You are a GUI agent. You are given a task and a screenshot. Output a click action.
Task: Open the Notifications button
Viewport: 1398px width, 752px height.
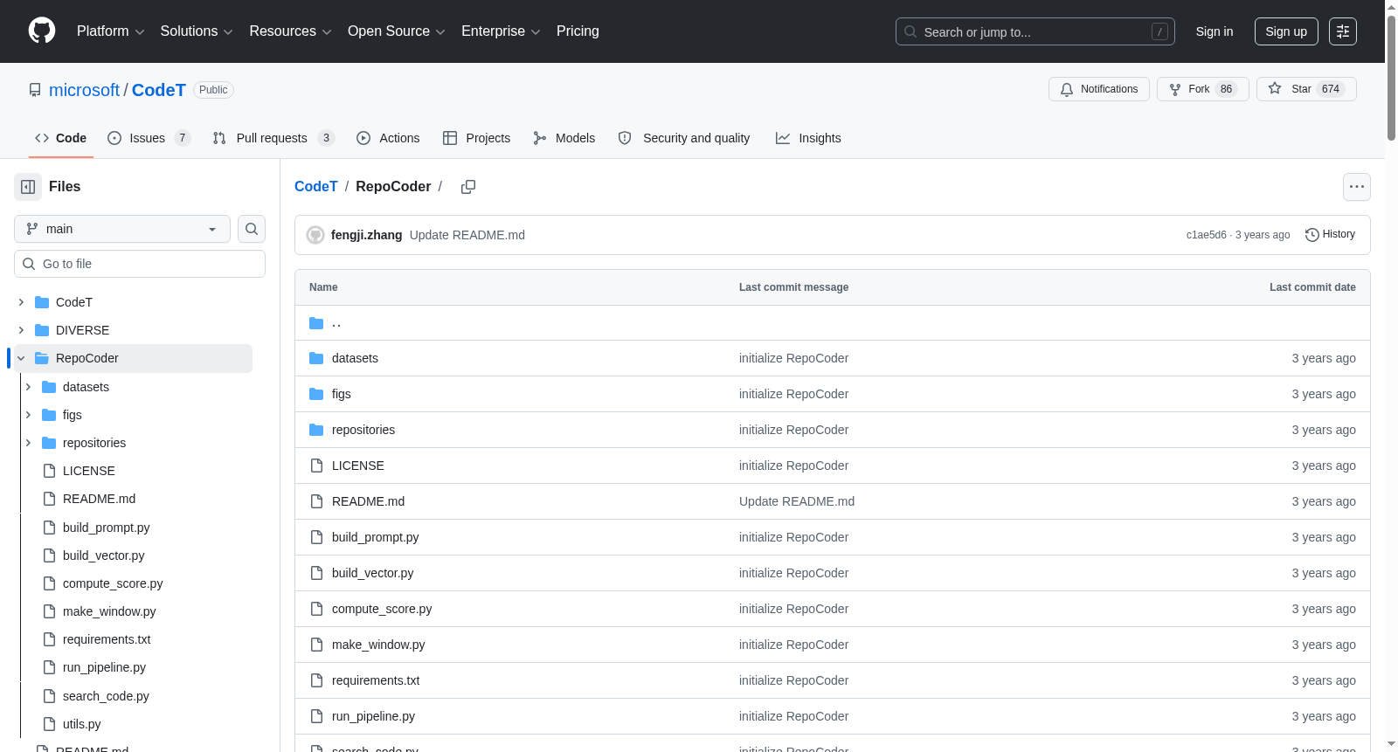pyautogui.click(x=1099, y=89)
